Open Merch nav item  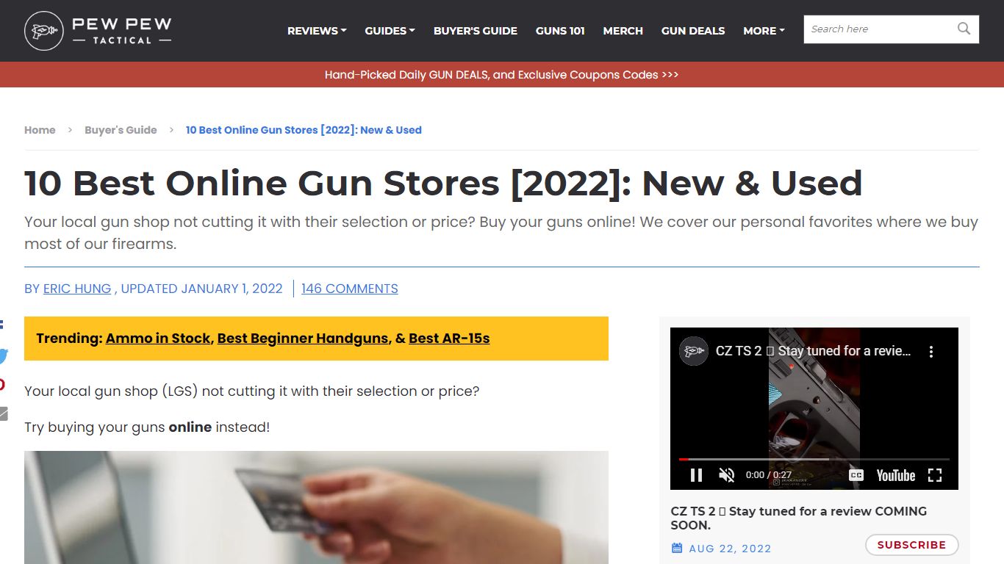tap(623, 31)
